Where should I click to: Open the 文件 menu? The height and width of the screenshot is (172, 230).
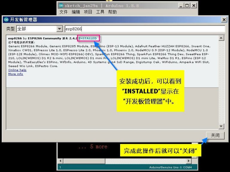click(x=63, y=12)
